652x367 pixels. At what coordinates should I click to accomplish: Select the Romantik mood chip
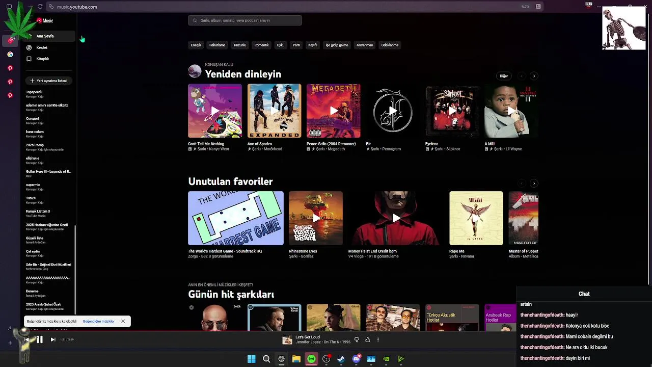(261, 45)
